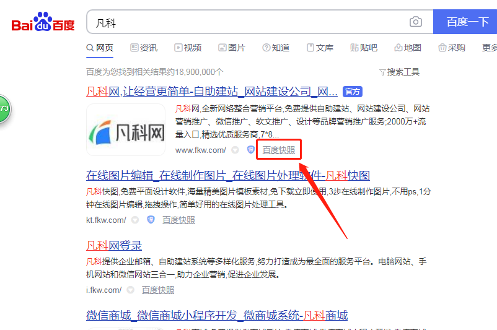
Task: Open camera image search icon
Action: (416, 22)
